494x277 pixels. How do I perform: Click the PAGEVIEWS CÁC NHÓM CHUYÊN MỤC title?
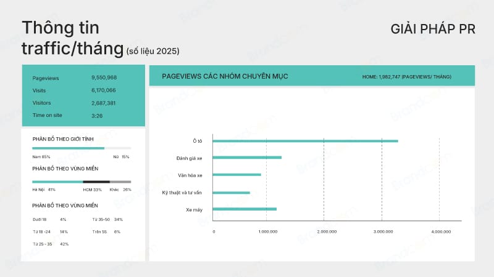tap(225, 76)
